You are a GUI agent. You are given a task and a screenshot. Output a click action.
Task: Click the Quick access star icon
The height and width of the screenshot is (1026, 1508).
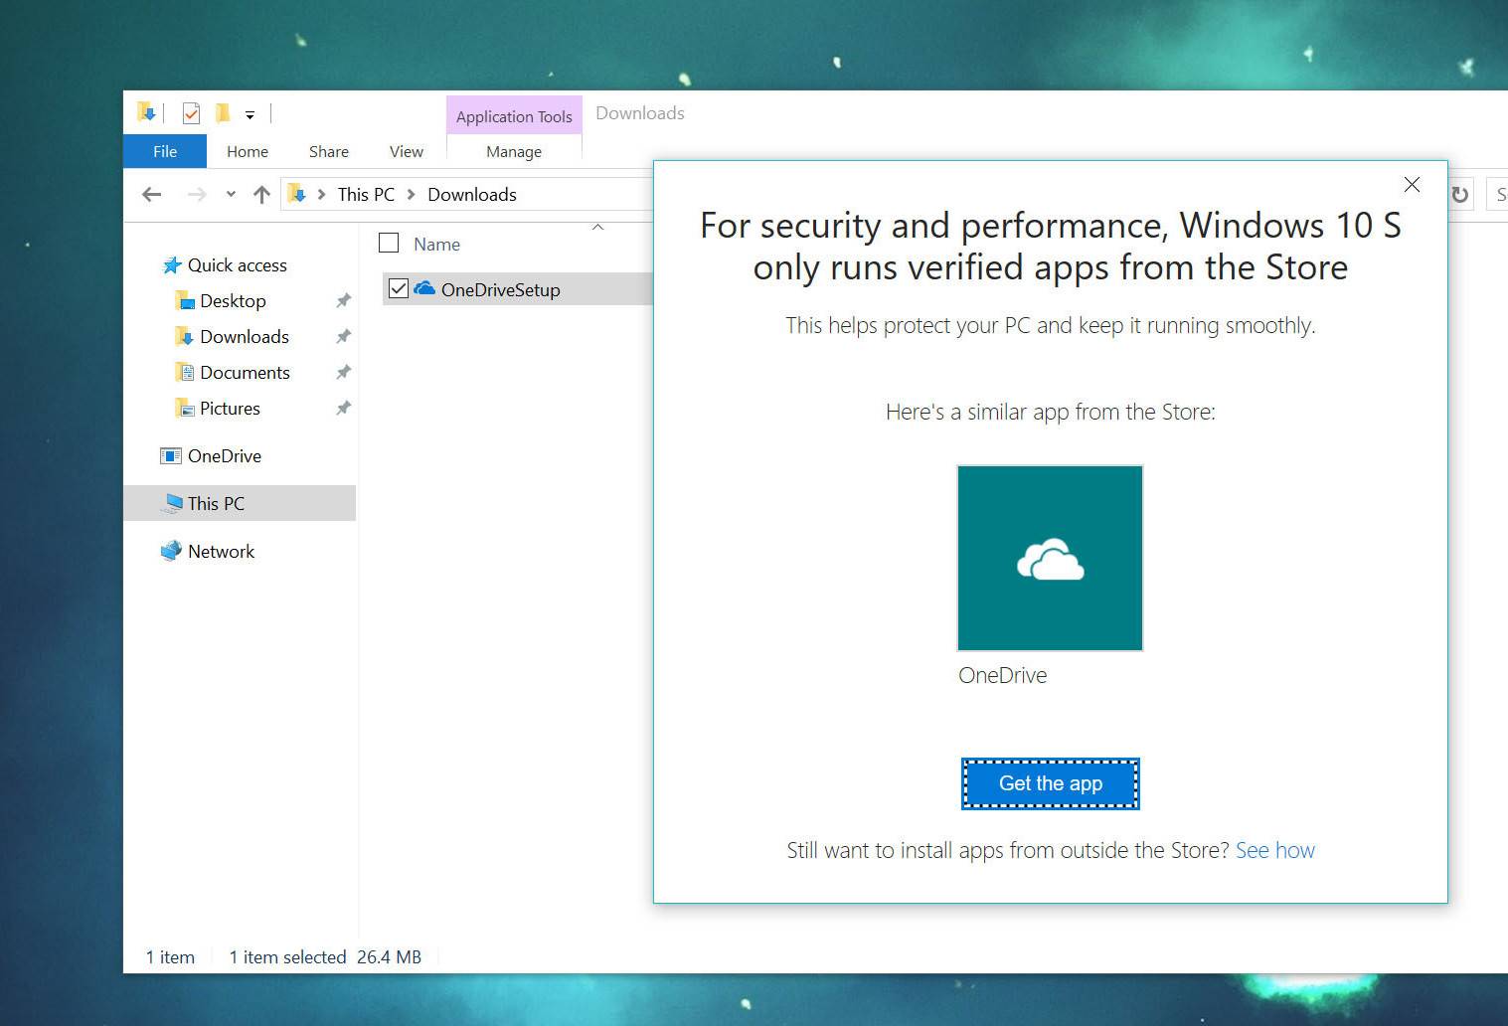(x=172, y=265)
